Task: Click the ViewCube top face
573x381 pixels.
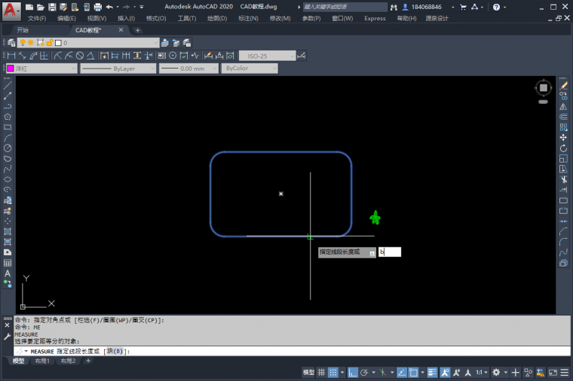Action: click(x=544, y=88)
